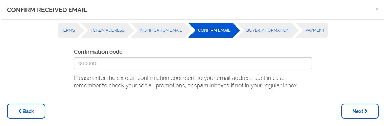Select the active CONFIRM EMAIL step

(214, 30)
